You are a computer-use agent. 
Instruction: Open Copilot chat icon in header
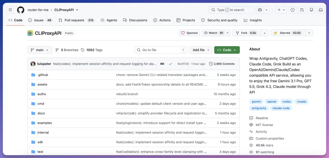click(260, 10)
